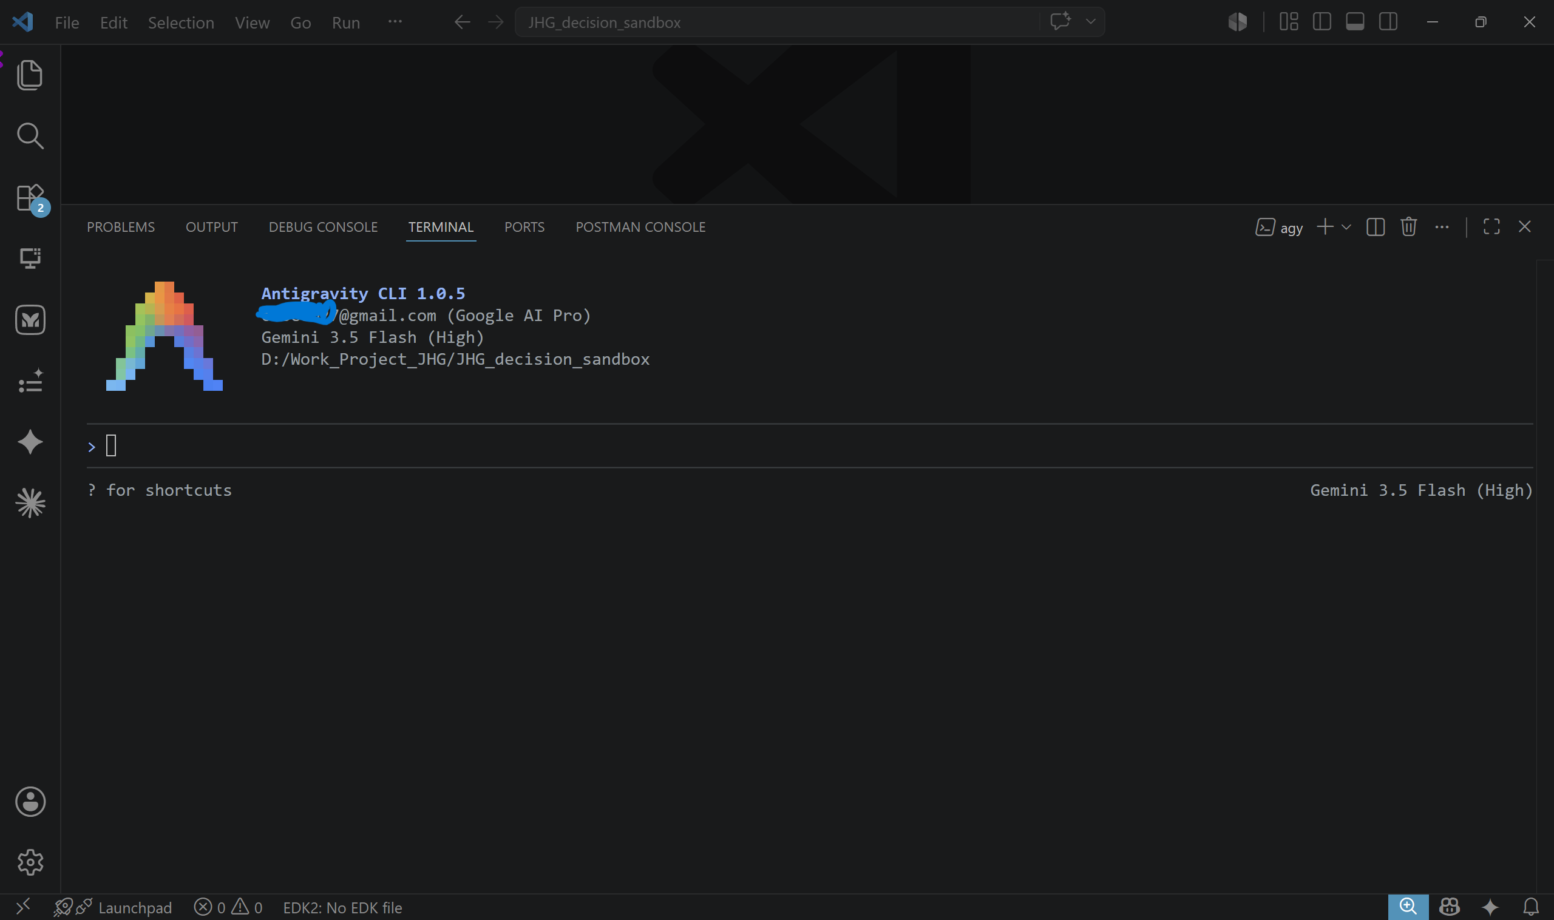The height and width of the screenshot is (920, 1554).
Task: Switch to the POSTMAN CONSOLE tab
Action: (x=640, y=227)
